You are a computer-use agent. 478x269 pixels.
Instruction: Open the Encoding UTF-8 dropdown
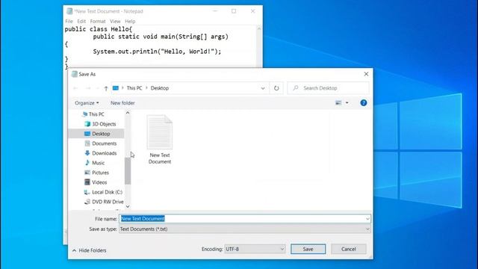click(x=255, y=249)
